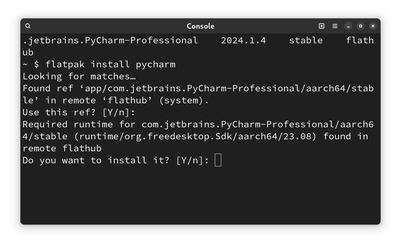Click the word 'stable' on the top line
Image resolution: width=401 pixels, height=247 pixels.
pos(306,40)
